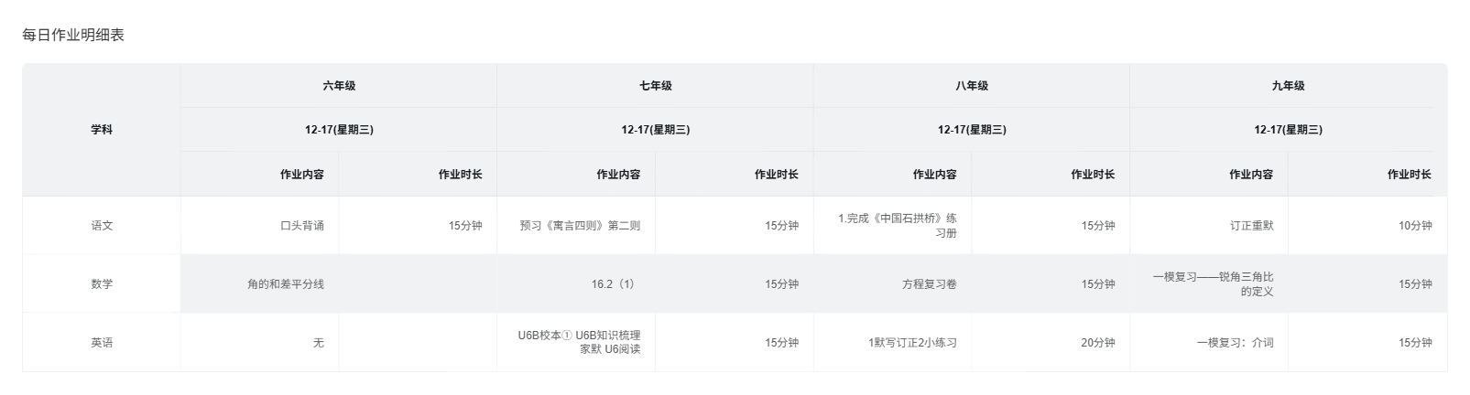Viewport: 1470px width, 395px height.
Task: Click the 16.2（1）homework cell
Action: click(x=613, y=284)
